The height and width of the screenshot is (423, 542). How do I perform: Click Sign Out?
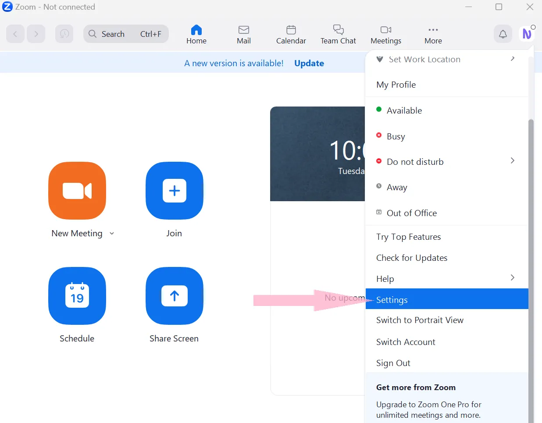(x=447, y=363)
